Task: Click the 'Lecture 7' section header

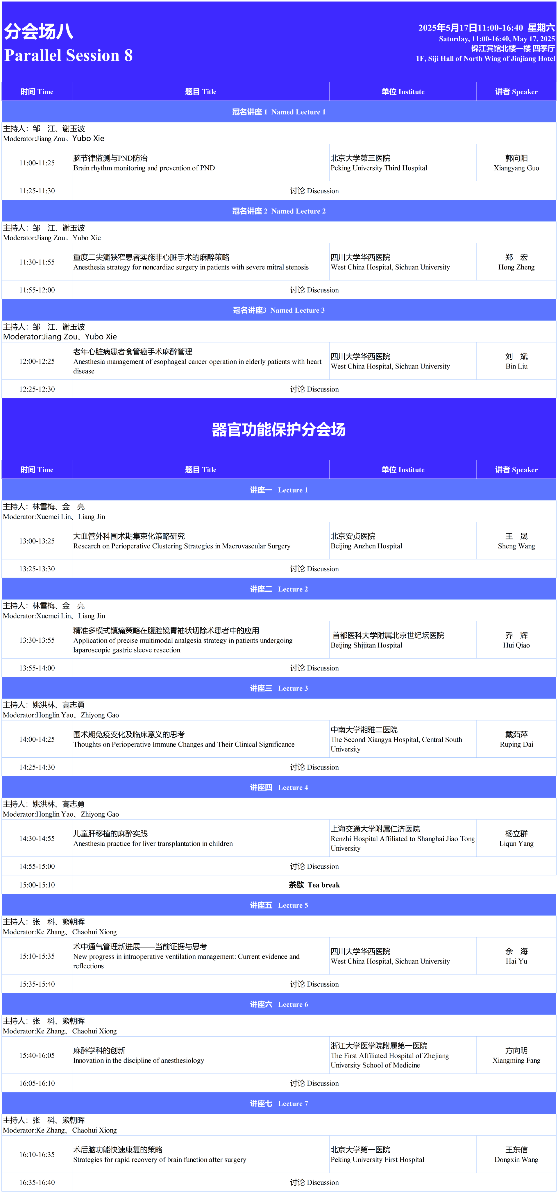Action: (x=279, y=1103)
